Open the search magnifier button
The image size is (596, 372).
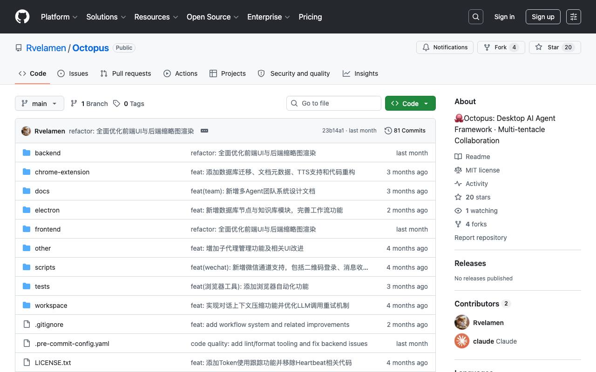click(x=476, y=17)
